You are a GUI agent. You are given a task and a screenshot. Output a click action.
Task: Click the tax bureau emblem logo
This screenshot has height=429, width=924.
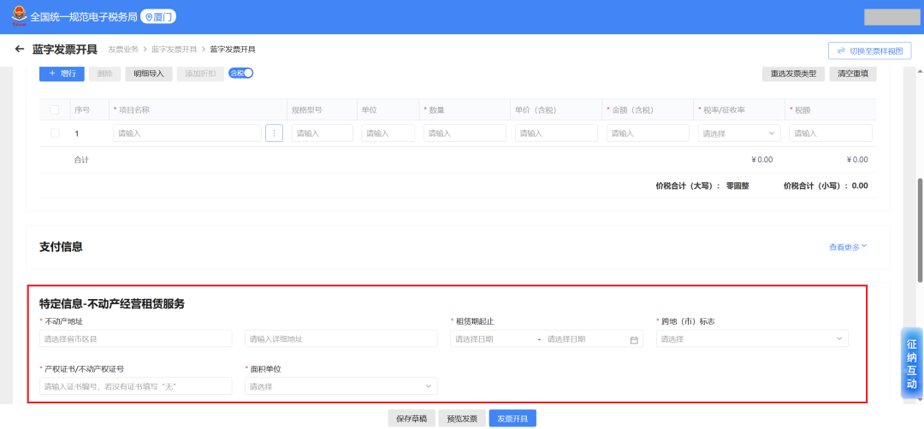coord(19,17)
